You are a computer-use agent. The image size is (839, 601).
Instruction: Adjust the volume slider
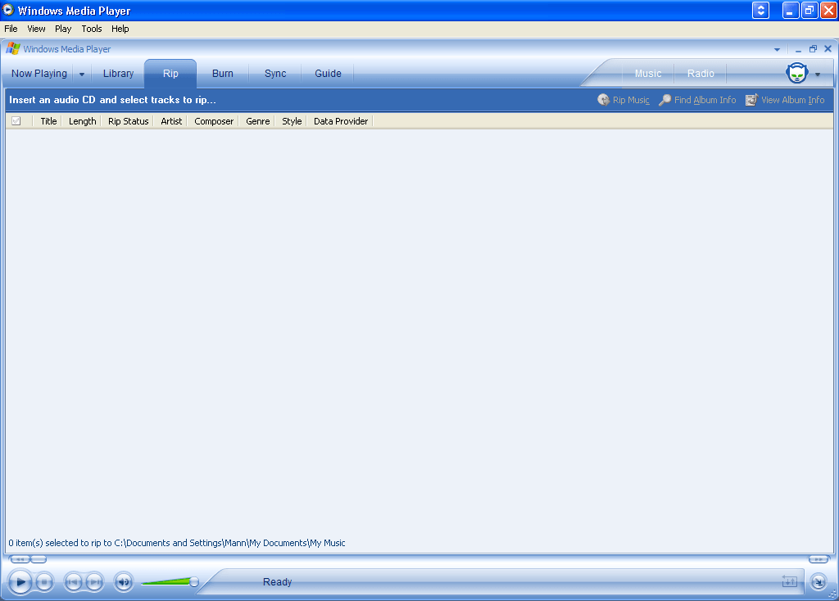tap(195, 581)
